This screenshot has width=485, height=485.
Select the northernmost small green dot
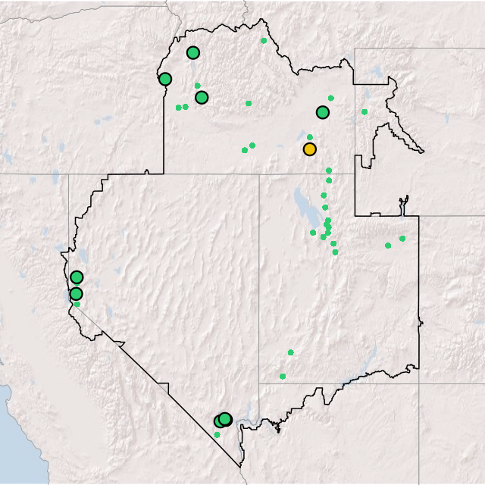click(x=264, y=41)
